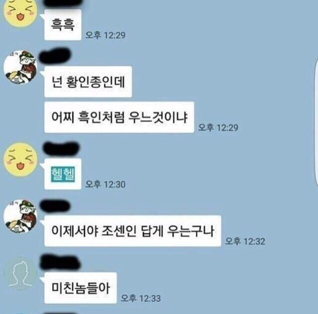Select the 넌 황인종인데 message bubble
This screenshot has width=318, height=314.
tap(88, 82)
